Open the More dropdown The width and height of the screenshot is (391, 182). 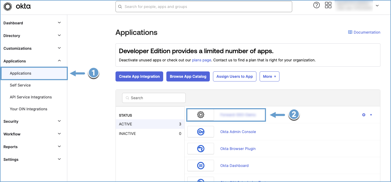click(269, 76)
